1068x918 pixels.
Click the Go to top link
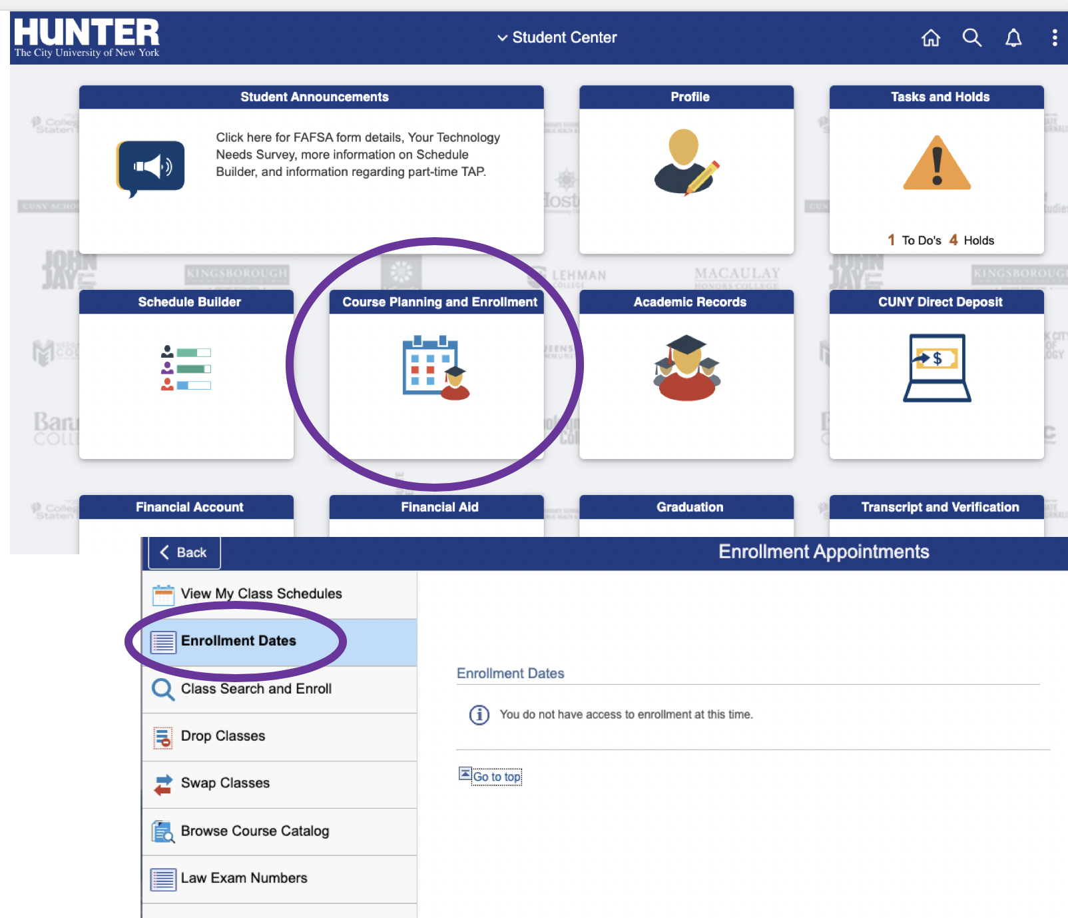coord(496,777)
